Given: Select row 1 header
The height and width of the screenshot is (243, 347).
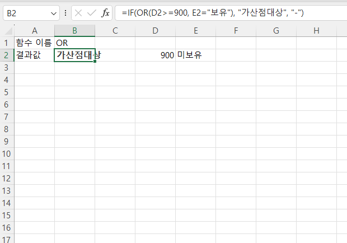Looking at the screenshot, I should (7, 43).
